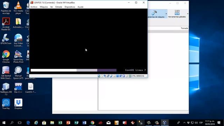Select the NetBeans IDE 7.3 desktop icon
The width and height of the screenshot is (224, 126).
point(6,89)
